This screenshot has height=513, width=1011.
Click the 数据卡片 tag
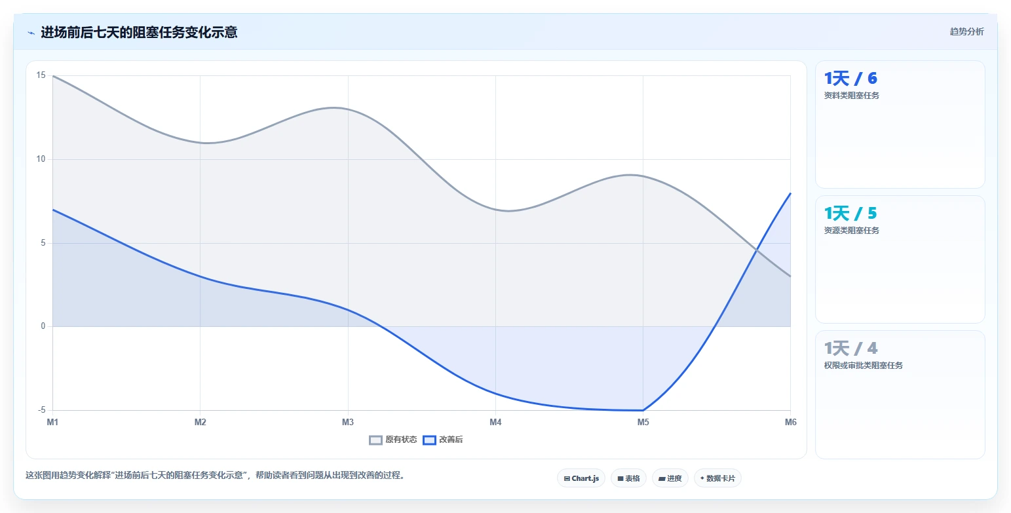point(717,478)
